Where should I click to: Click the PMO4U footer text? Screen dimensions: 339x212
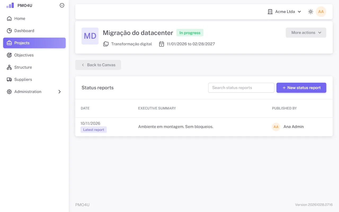[82, 205]
